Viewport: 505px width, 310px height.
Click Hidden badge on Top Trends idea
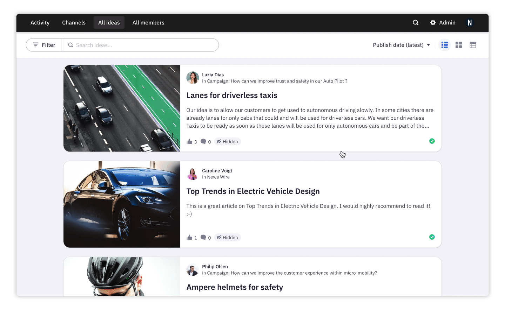click(x=227, y=237)
